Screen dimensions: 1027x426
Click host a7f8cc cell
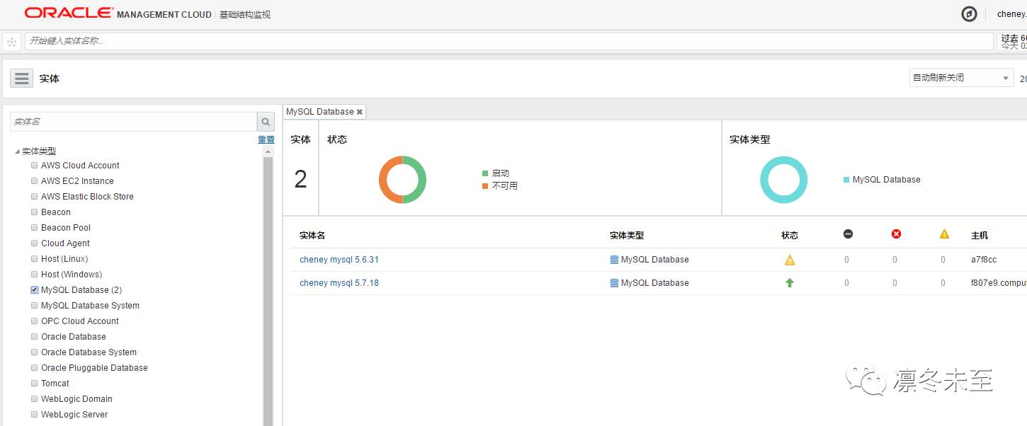[x=984, y=260]
